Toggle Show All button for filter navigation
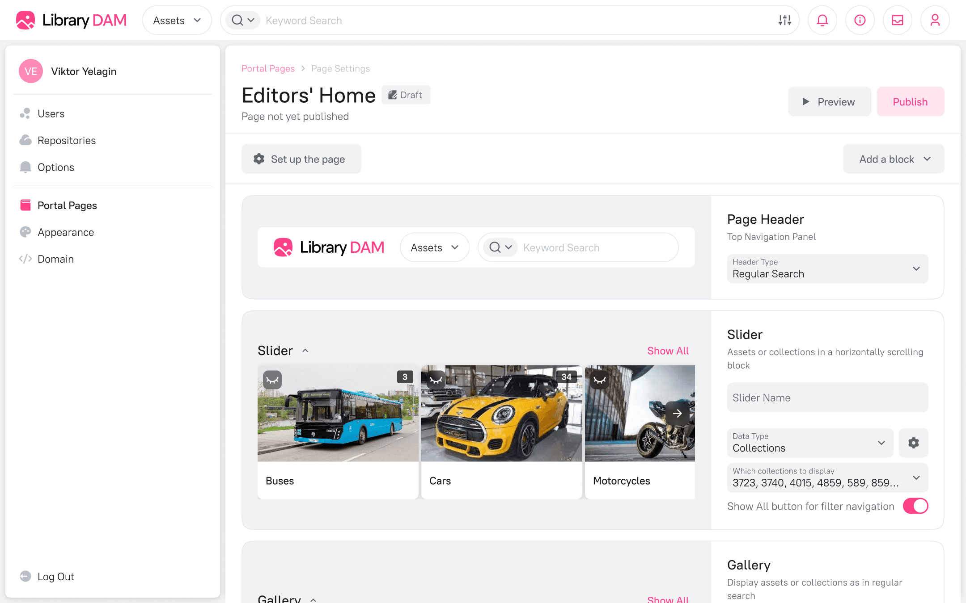966x603 pixels. [915, 506]
